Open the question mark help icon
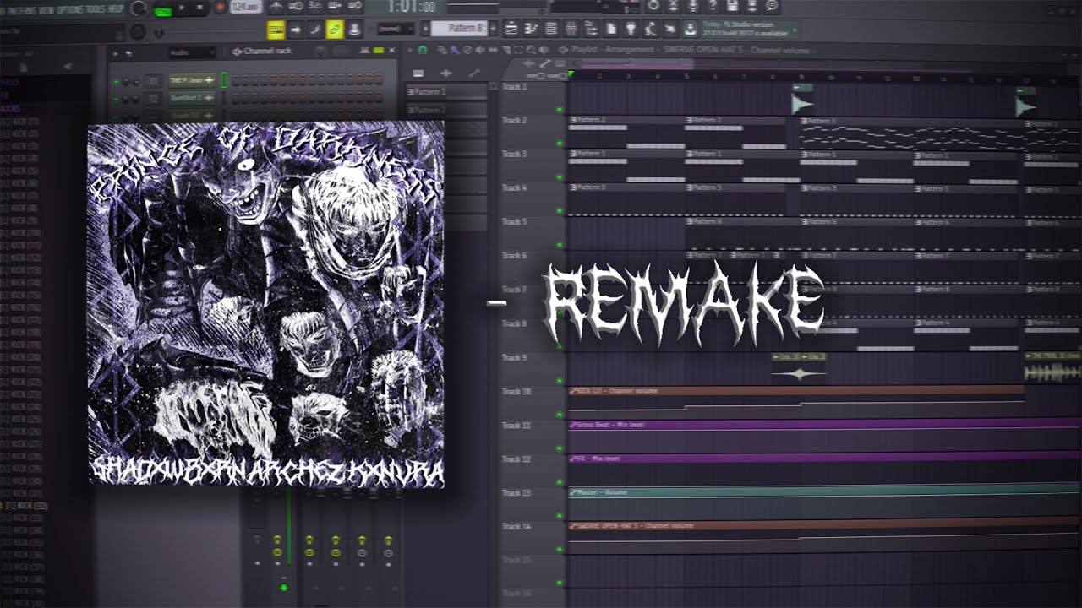Screen dimensions: 1082x608 (x=713, y=6)
